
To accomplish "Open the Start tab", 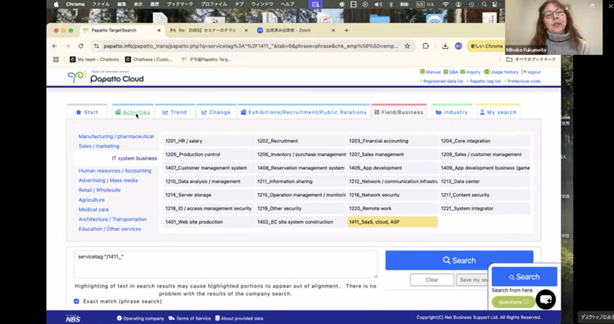I will 87,113.
